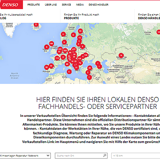Click the DENSO logo
The image size is (160, 160).
11,5
